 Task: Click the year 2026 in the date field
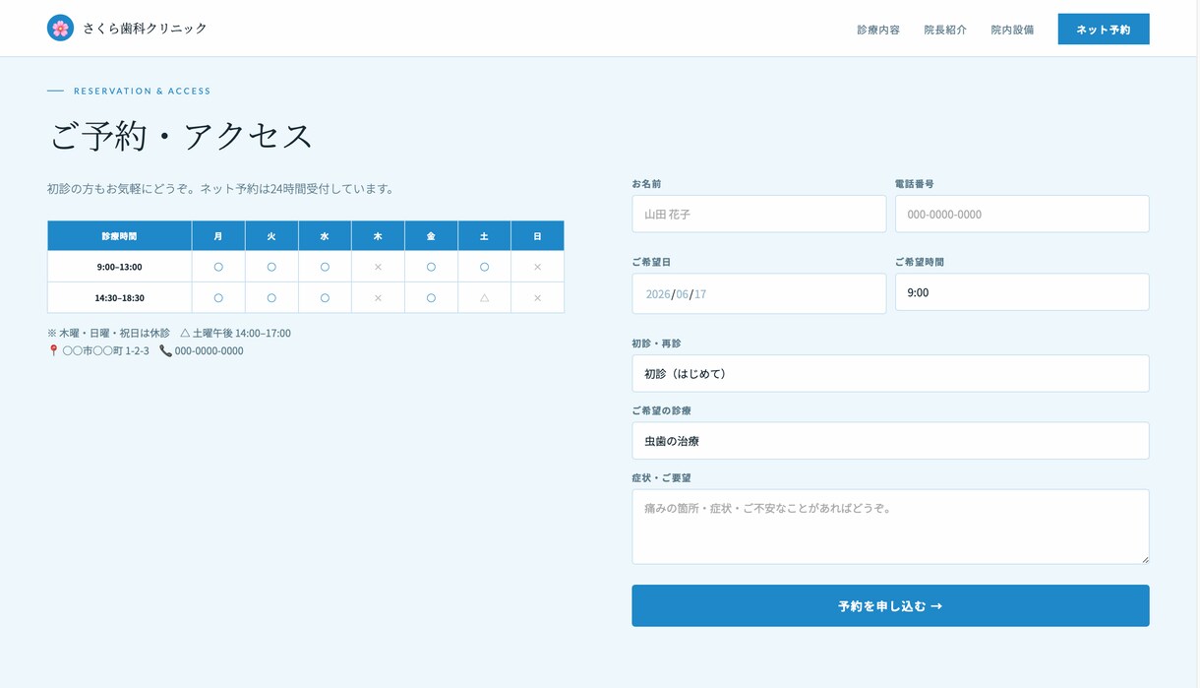pos(658,293)
